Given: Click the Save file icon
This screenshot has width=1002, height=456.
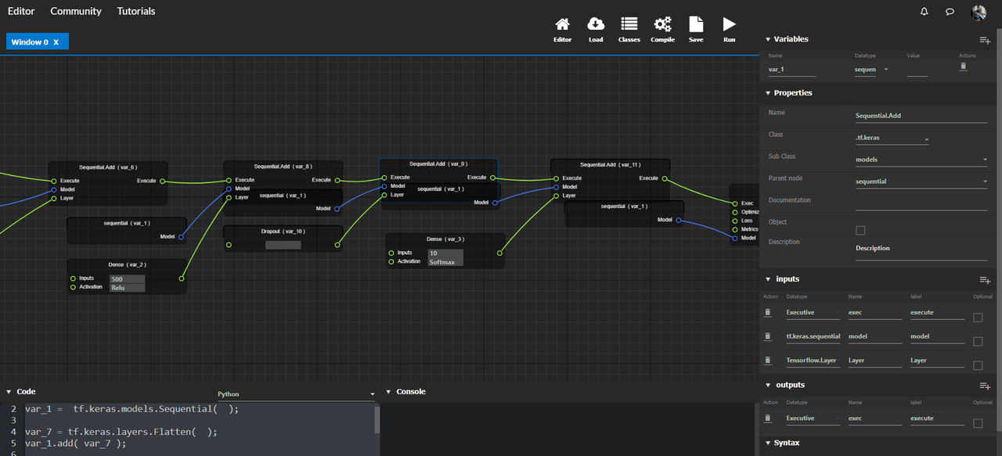Looking at the screenshot, I should pos(696,24).
